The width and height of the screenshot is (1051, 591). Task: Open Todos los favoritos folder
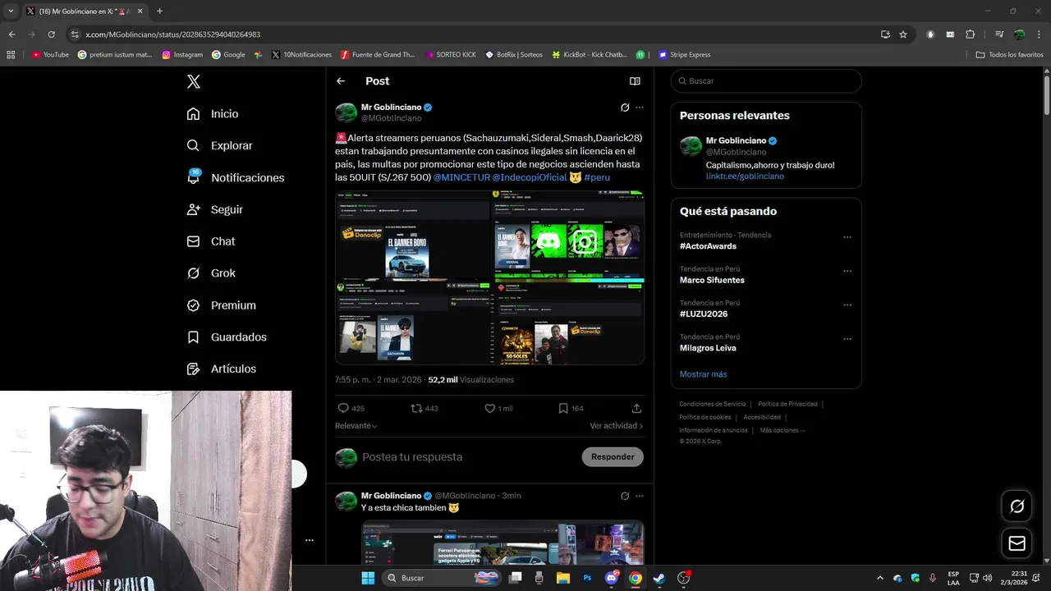click(x=1009, y=55)
